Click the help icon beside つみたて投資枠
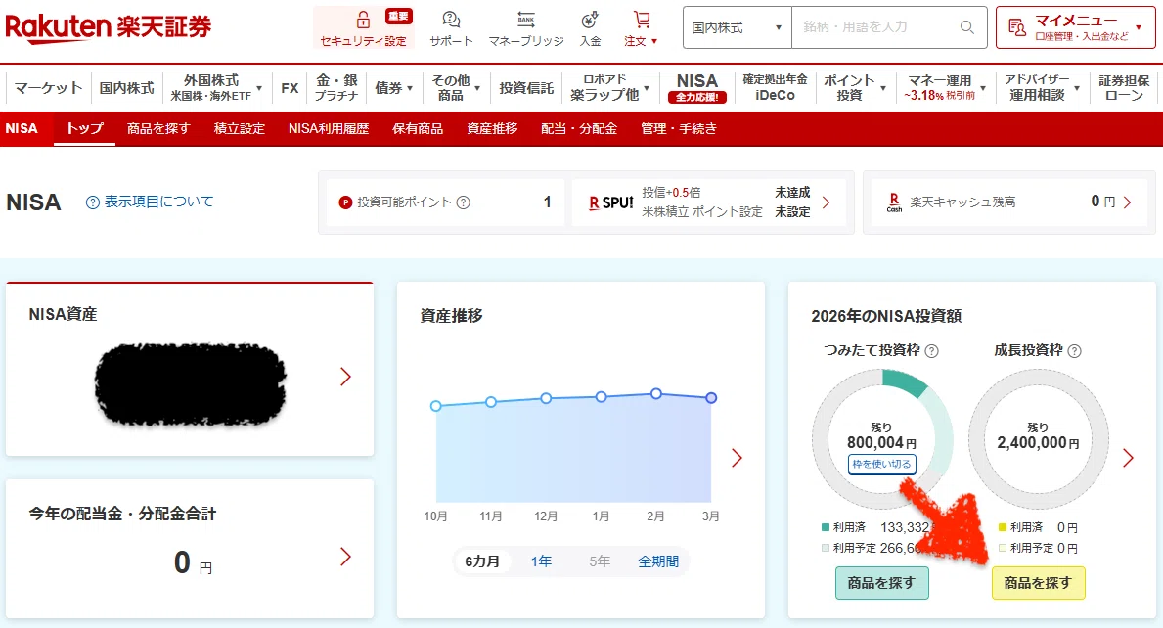The width and height of the screenshot is (1163, 628). [932, 351]
